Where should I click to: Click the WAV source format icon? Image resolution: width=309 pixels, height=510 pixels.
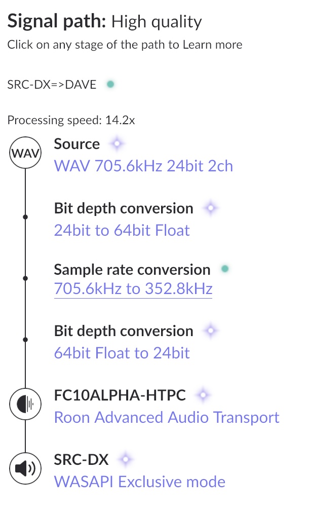click(x=25, y=152)
